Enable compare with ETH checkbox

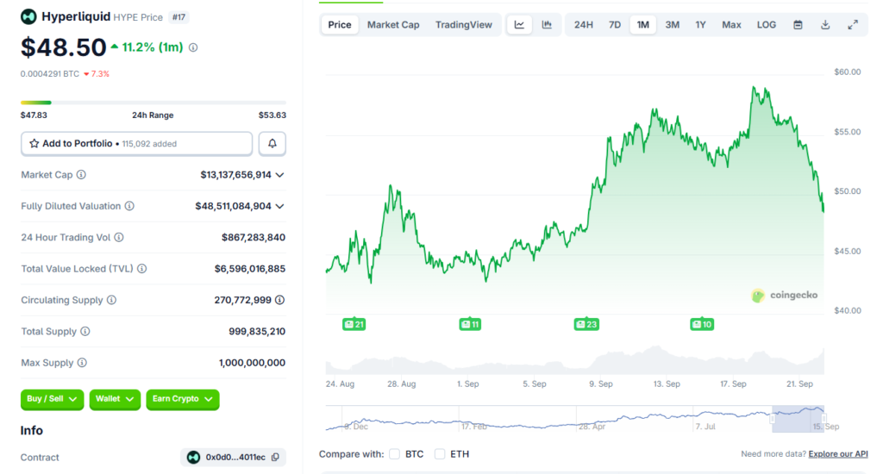click(x=440, y=453)
